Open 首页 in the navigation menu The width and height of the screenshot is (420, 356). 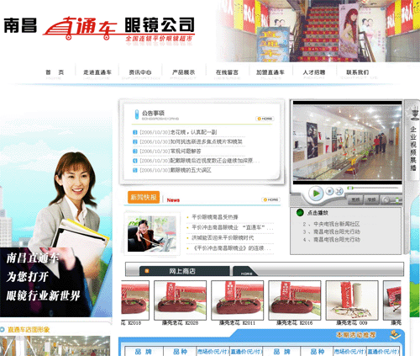coord(55,73)
